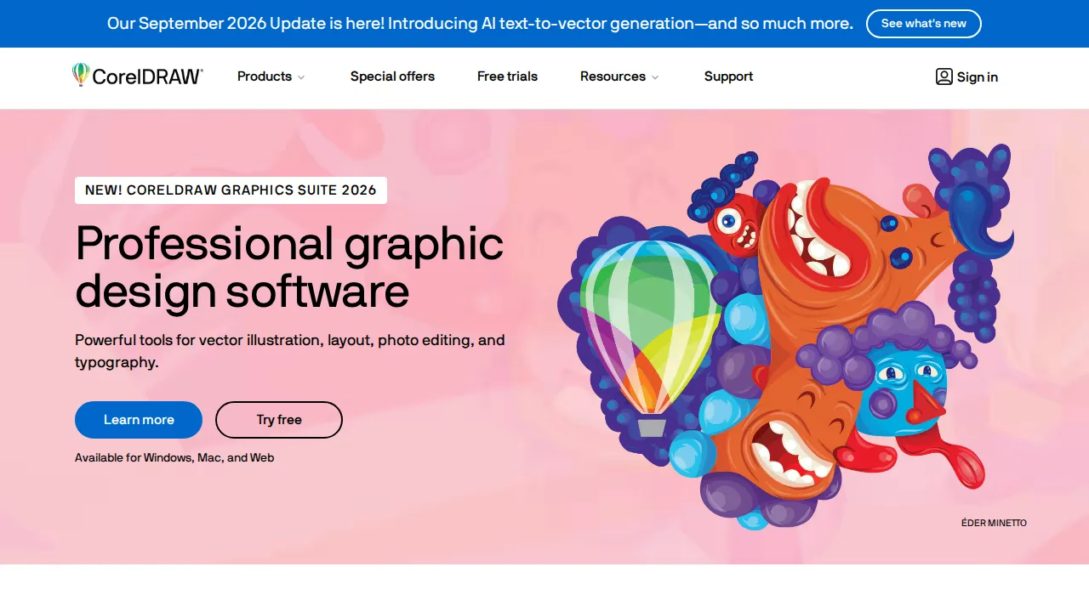Image resolution: width=1089 pixels, height=612 pixels.
Task: Expand the Products dropdown chevron
Action: click(300, 77)
